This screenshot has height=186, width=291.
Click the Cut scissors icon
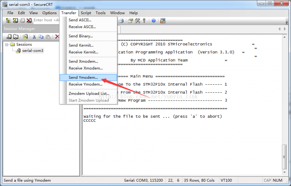[34, 37]
